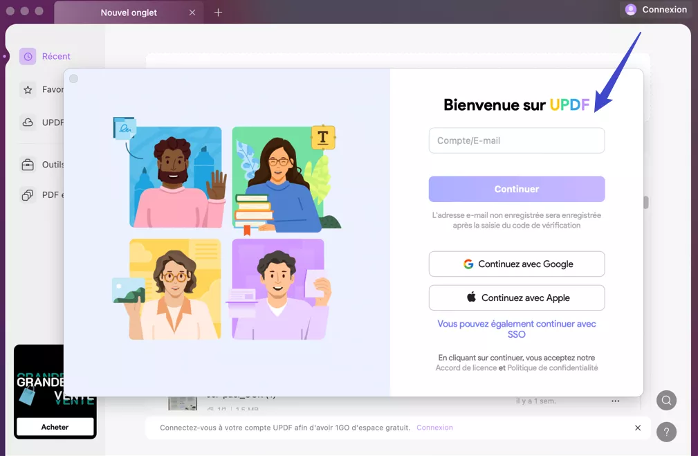Click the recent file thumbnail behind the dialog

pyautogui.click(x=183, y=403)
